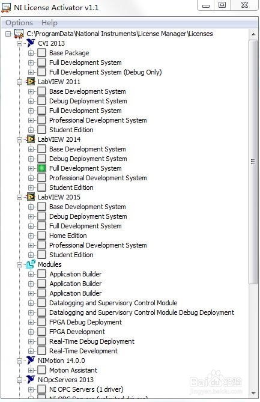Click the NiOpcServers 2013 product icon
The width and height of the screenshot is (260, 402).
pyautogui.click(x=31, y=379)
